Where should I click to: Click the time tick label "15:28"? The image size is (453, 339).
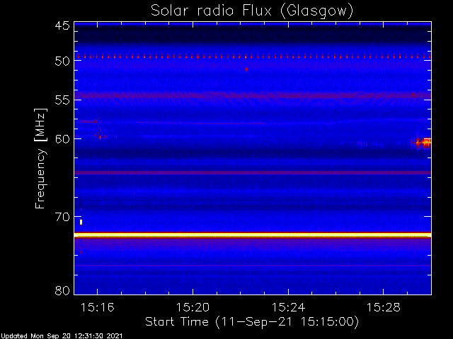tap(384, 308)
